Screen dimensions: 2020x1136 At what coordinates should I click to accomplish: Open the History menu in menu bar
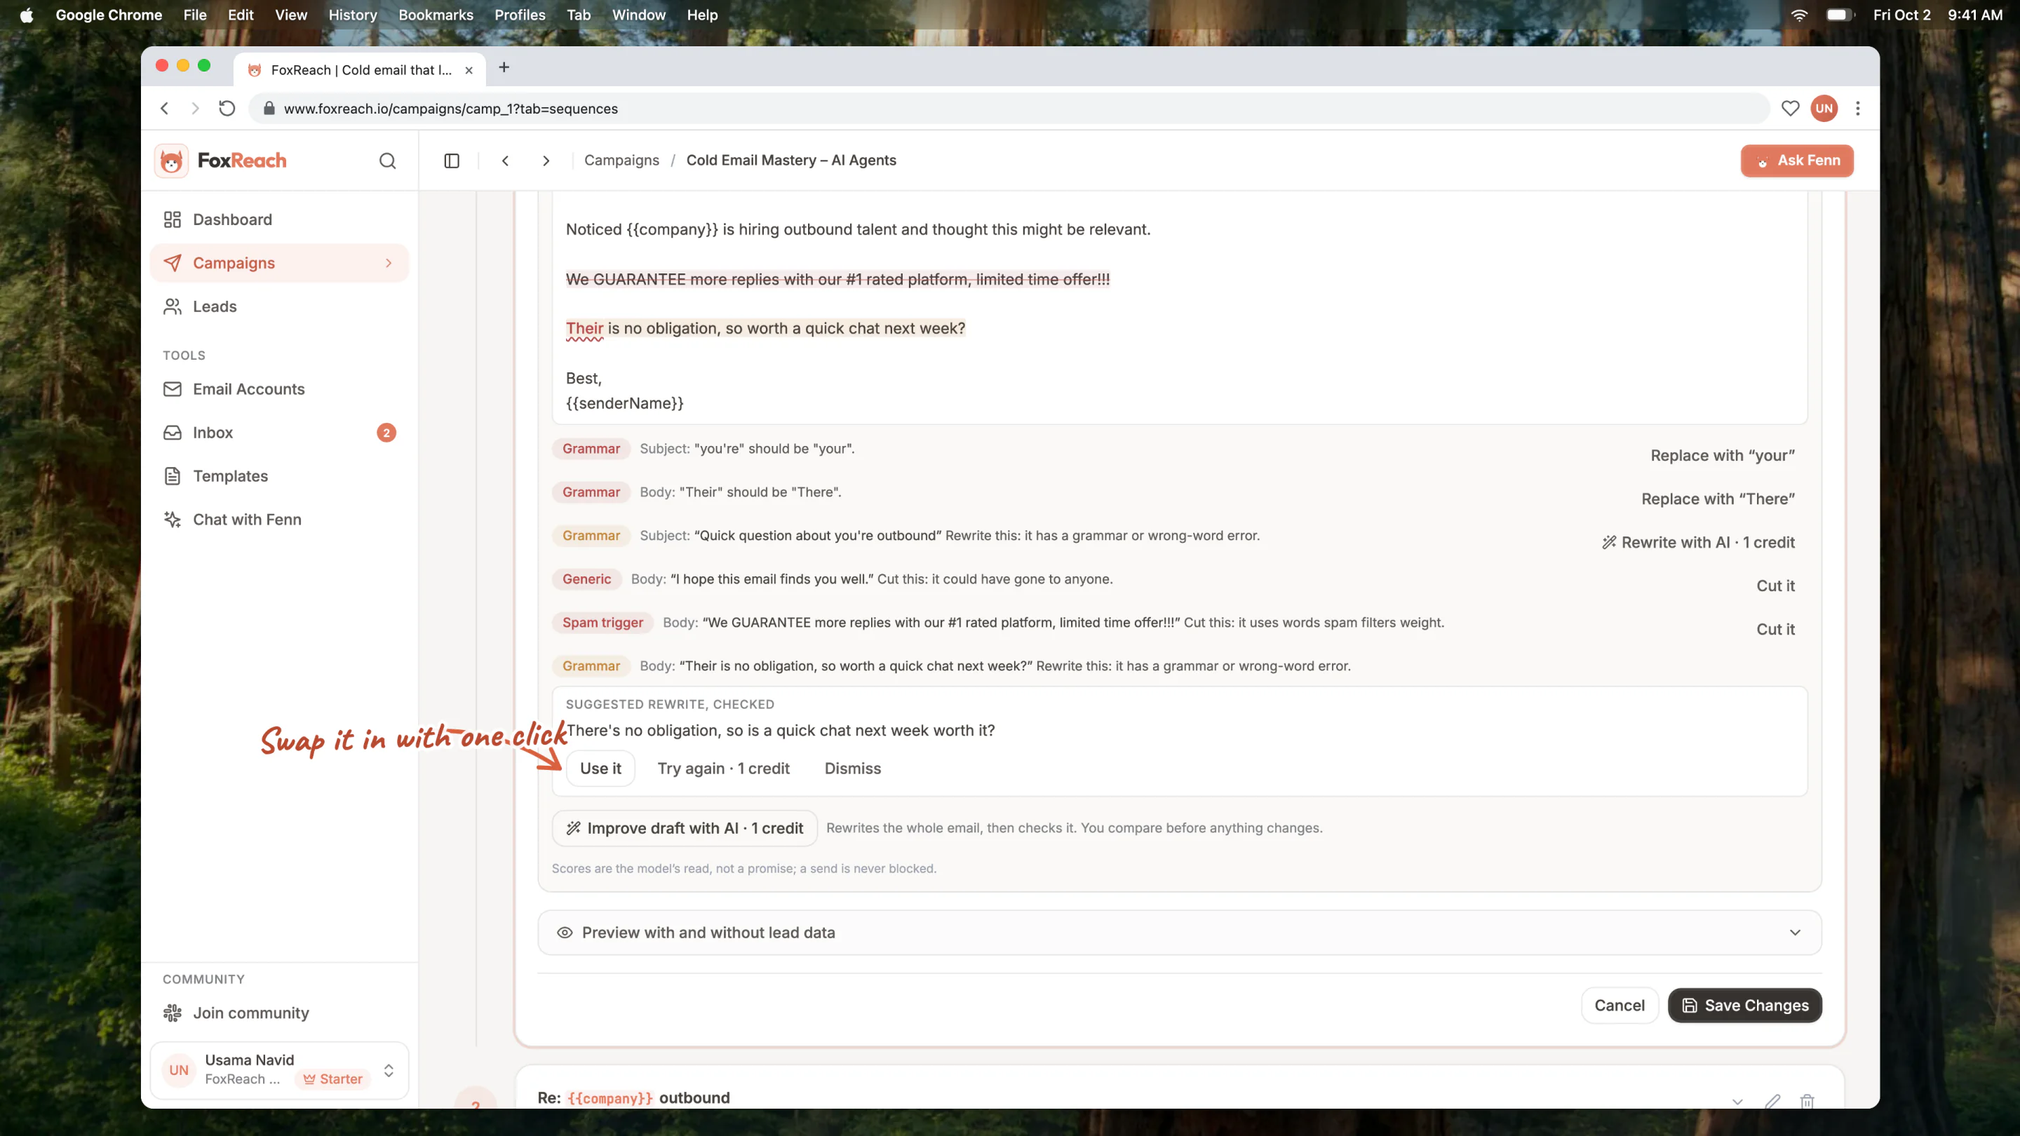pyautogui.click(x=353, y=15)
